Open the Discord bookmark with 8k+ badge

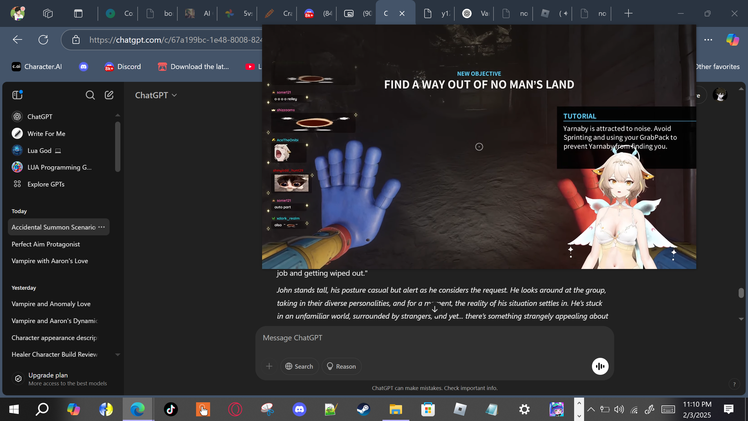[x=123, y=67]
